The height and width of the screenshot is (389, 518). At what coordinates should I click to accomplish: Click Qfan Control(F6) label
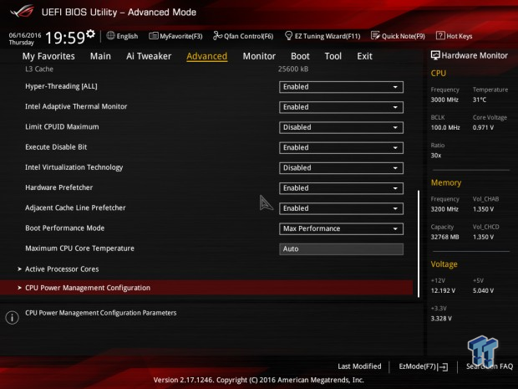click(248, 36)
